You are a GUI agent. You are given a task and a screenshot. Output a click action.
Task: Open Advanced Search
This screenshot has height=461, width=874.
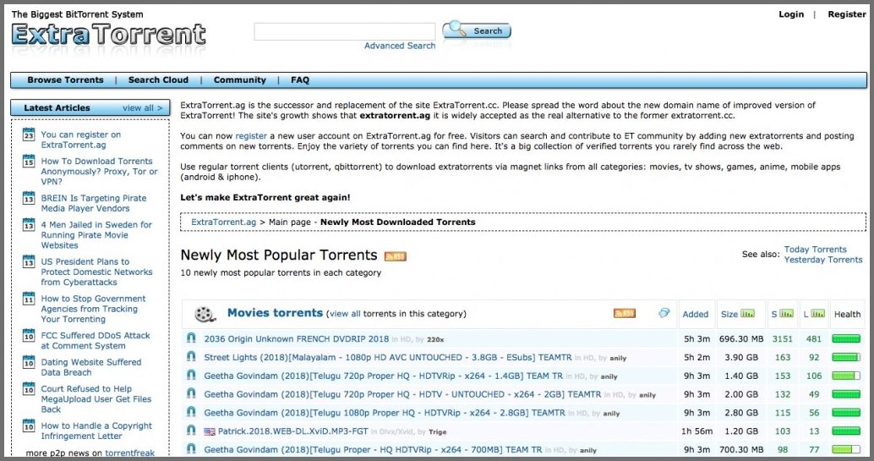coord(400,46)
